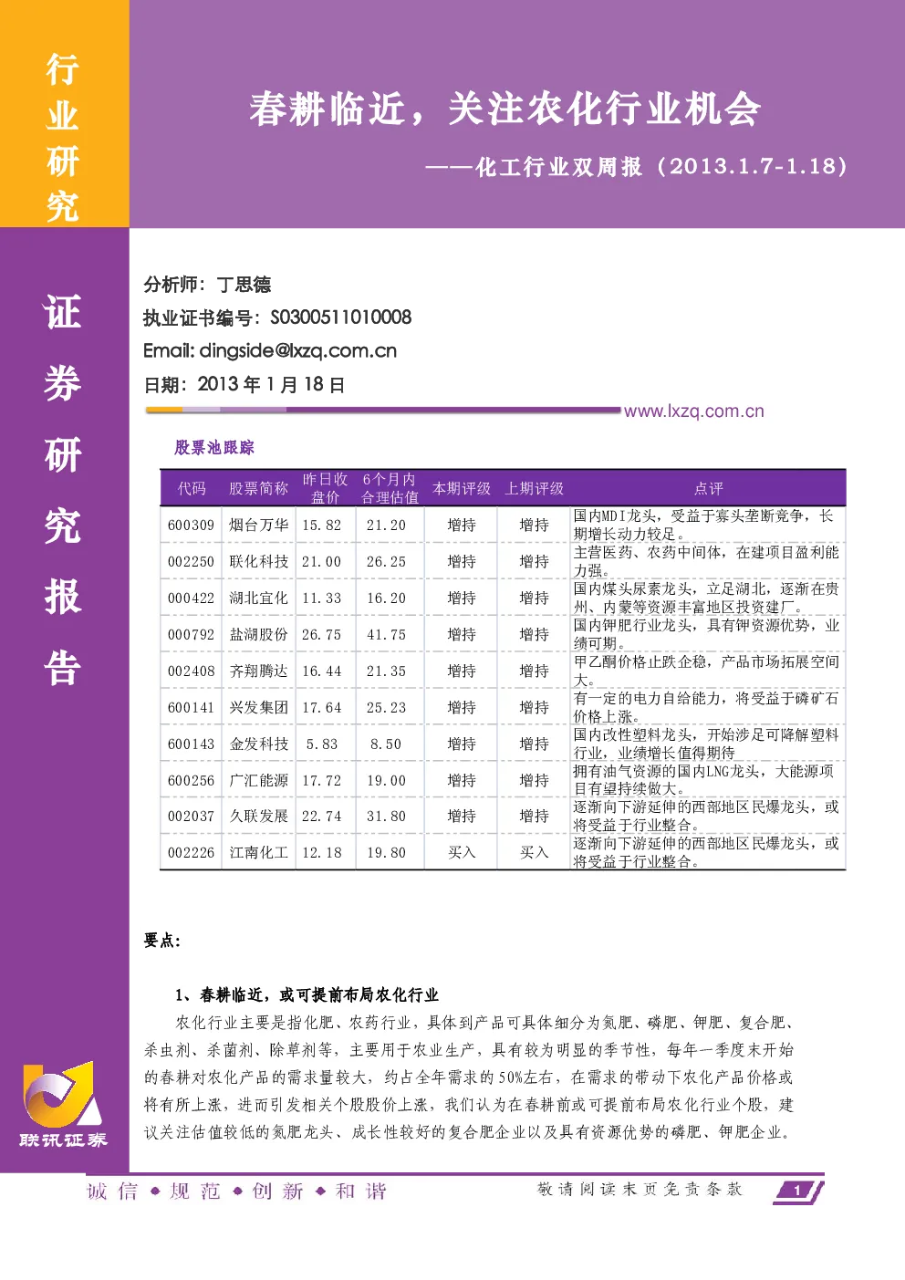
Task: Select stock name 江南化工
Action: 259,852
